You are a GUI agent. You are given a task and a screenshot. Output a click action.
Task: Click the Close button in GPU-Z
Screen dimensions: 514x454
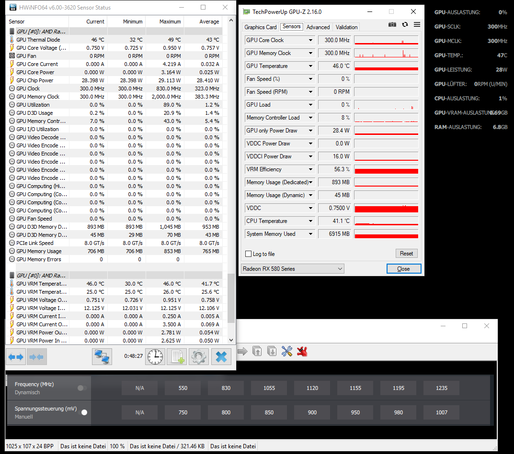(x=404, y=269)
